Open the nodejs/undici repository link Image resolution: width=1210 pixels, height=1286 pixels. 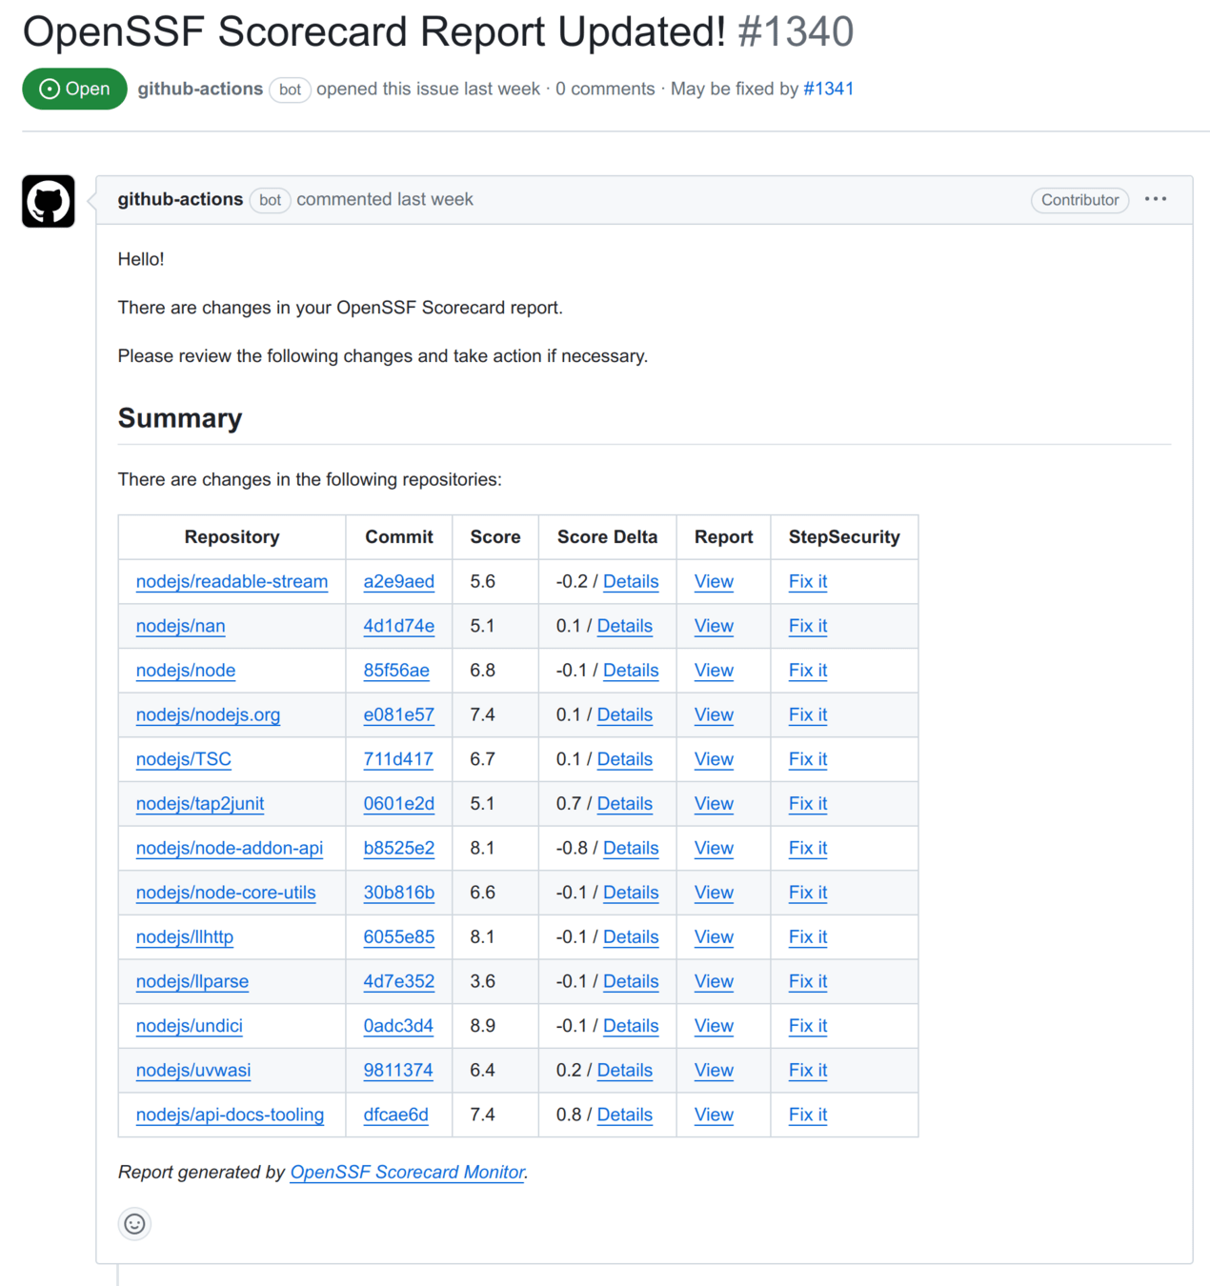tap(189, 1026)
